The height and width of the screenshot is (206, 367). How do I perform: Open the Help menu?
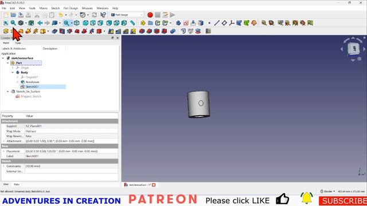pos(115,8)
